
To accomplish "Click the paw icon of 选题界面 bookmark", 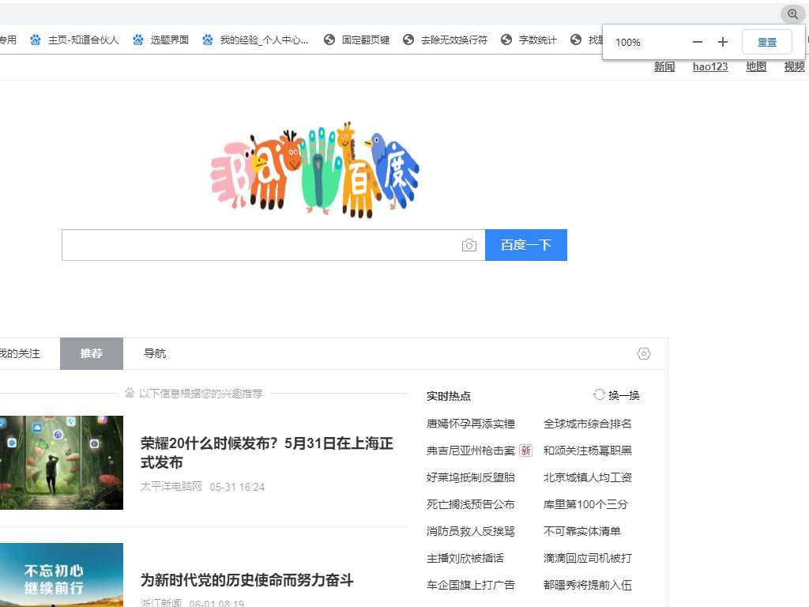I will 137,40.
